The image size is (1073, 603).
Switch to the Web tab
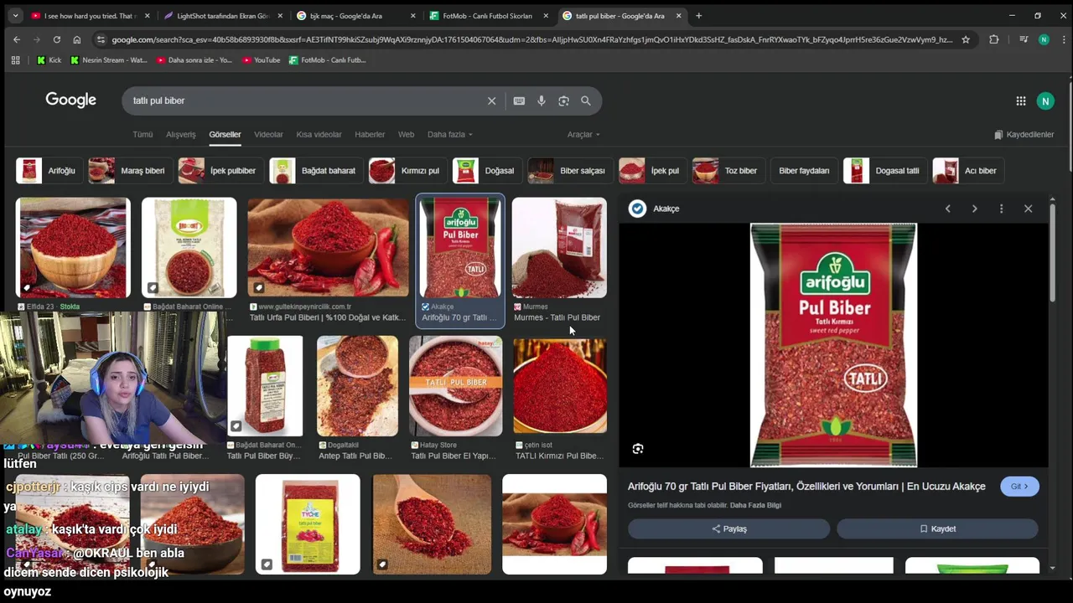click(x=406, y=135)
